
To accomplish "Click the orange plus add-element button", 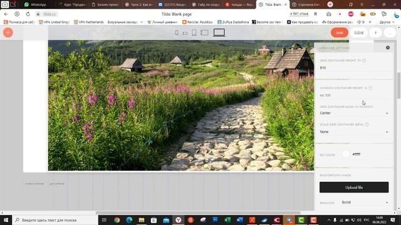I will 8,32.
